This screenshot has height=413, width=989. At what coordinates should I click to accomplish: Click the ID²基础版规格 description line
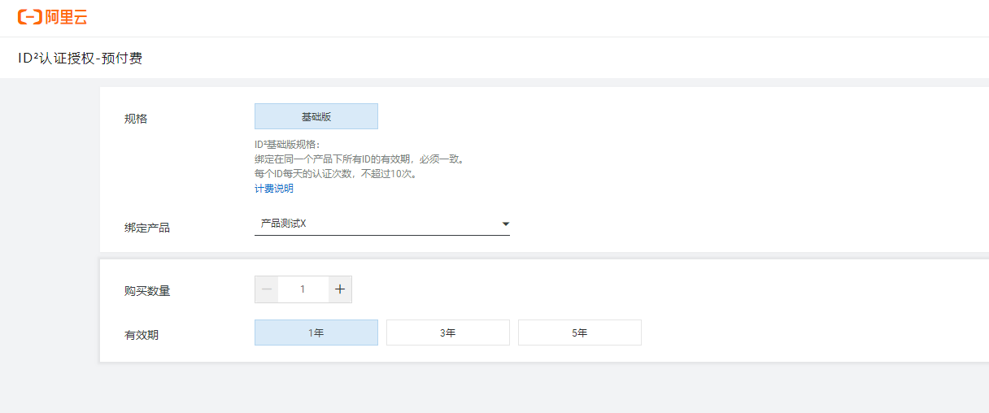click(x=288, y=145)
